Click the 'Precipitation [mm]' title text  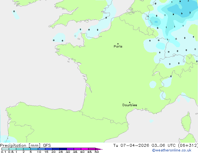coord(20,146)
